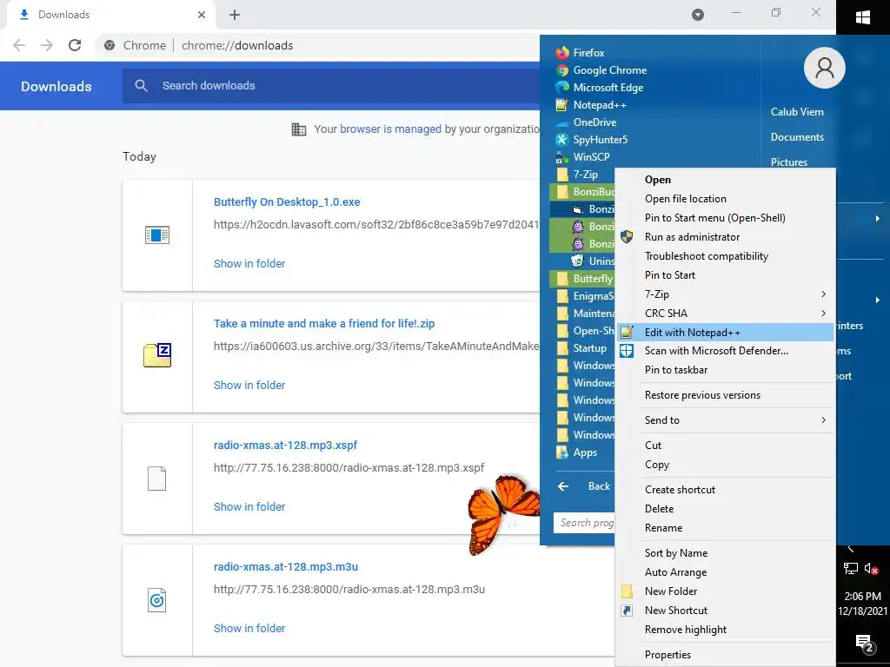Choose Open in the context menu
890x667 pixels.
point(725,180)
